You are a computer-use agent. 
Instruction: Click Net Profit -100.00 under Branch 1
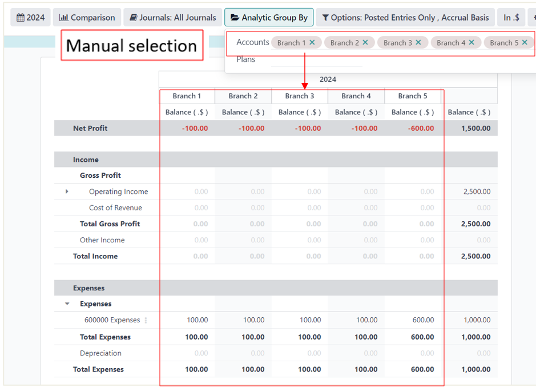(x=195, y=129)
